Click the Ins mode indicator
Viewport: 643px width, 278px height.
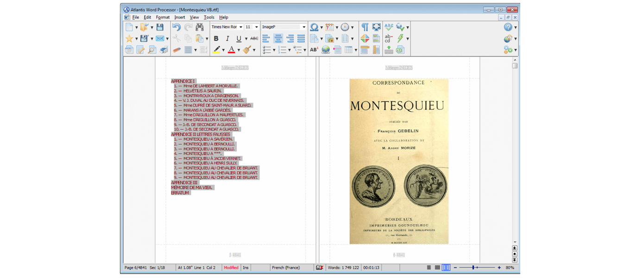(246, 268)
